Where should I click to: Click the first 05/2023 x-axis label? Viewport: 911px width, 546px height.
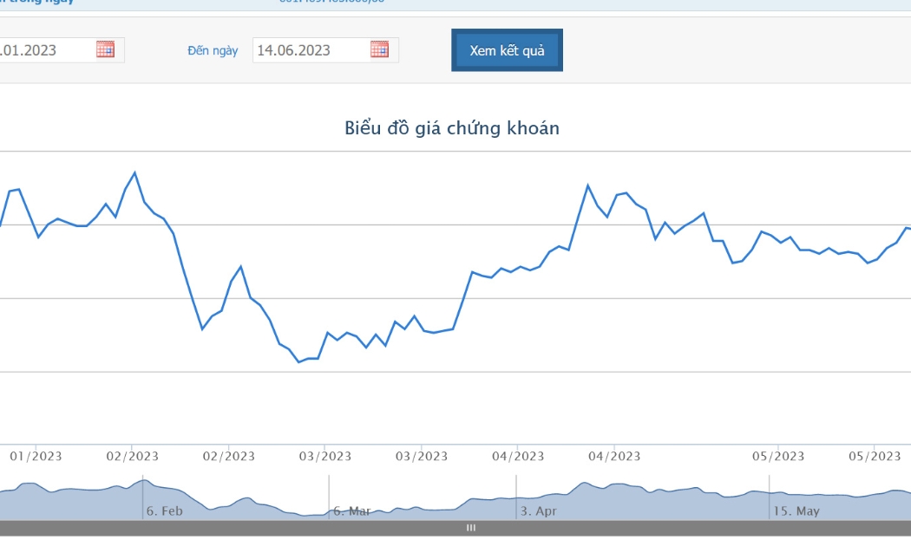(x=778, y=457)
